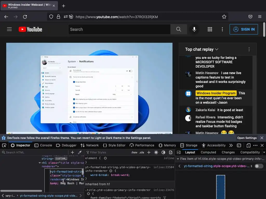Search with your voice microphone icon
The image size is (266, 199).
point(194,29)
